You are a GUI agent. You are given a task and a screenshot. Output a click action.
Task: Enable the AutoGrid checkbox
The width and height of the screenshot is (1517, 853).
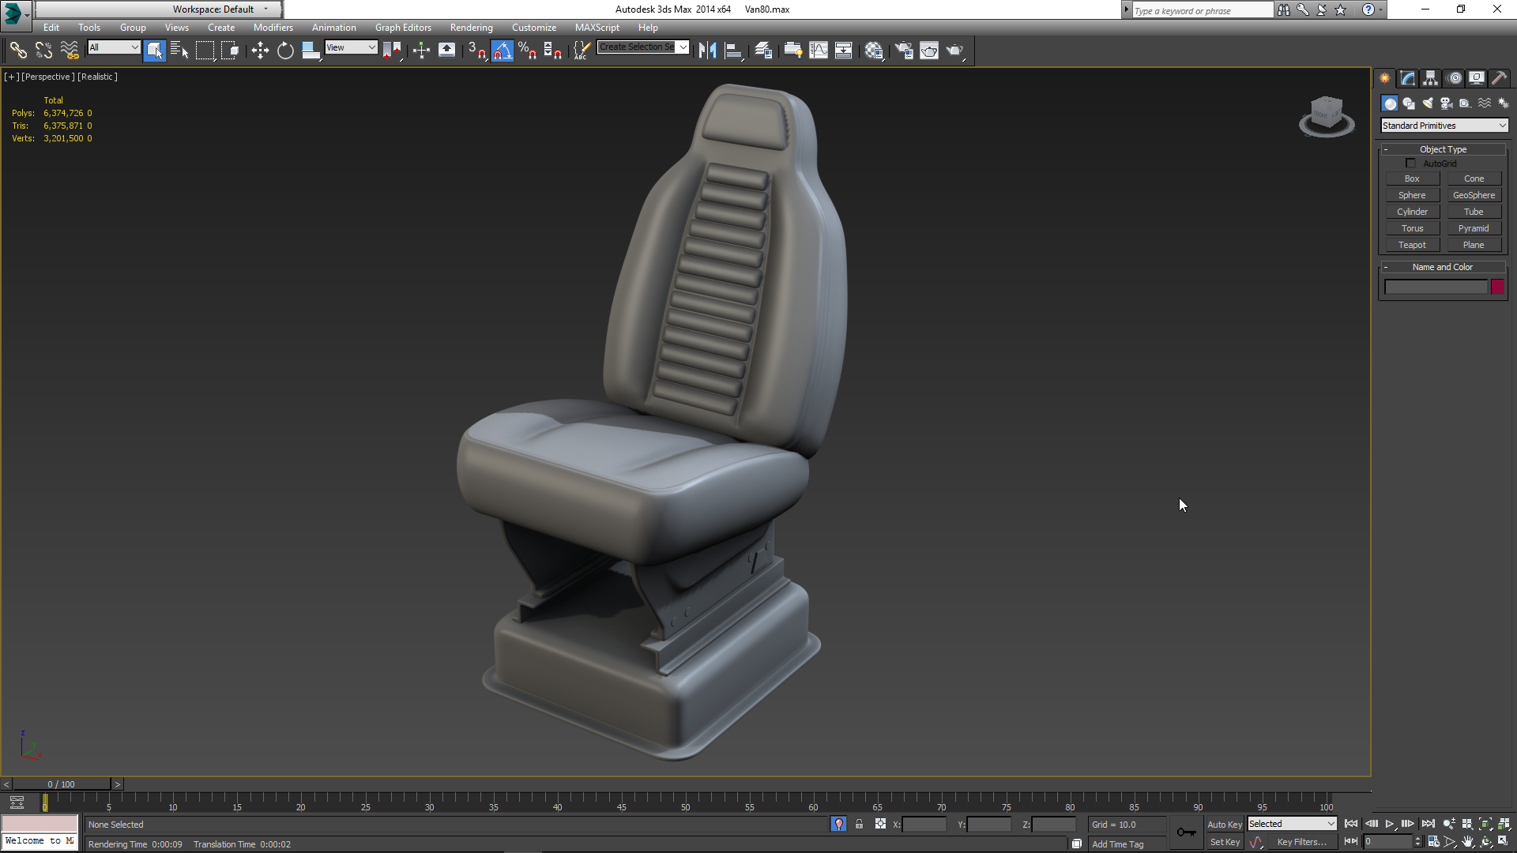tap(1410, 163)
